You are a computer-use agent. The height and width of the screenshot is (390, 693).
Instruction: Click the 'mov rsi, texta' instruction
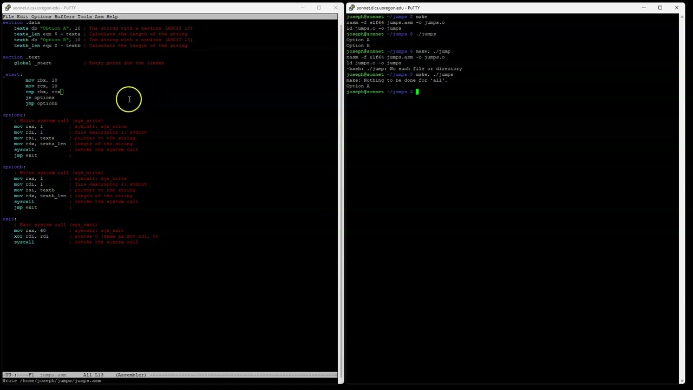tap(35, 138)
